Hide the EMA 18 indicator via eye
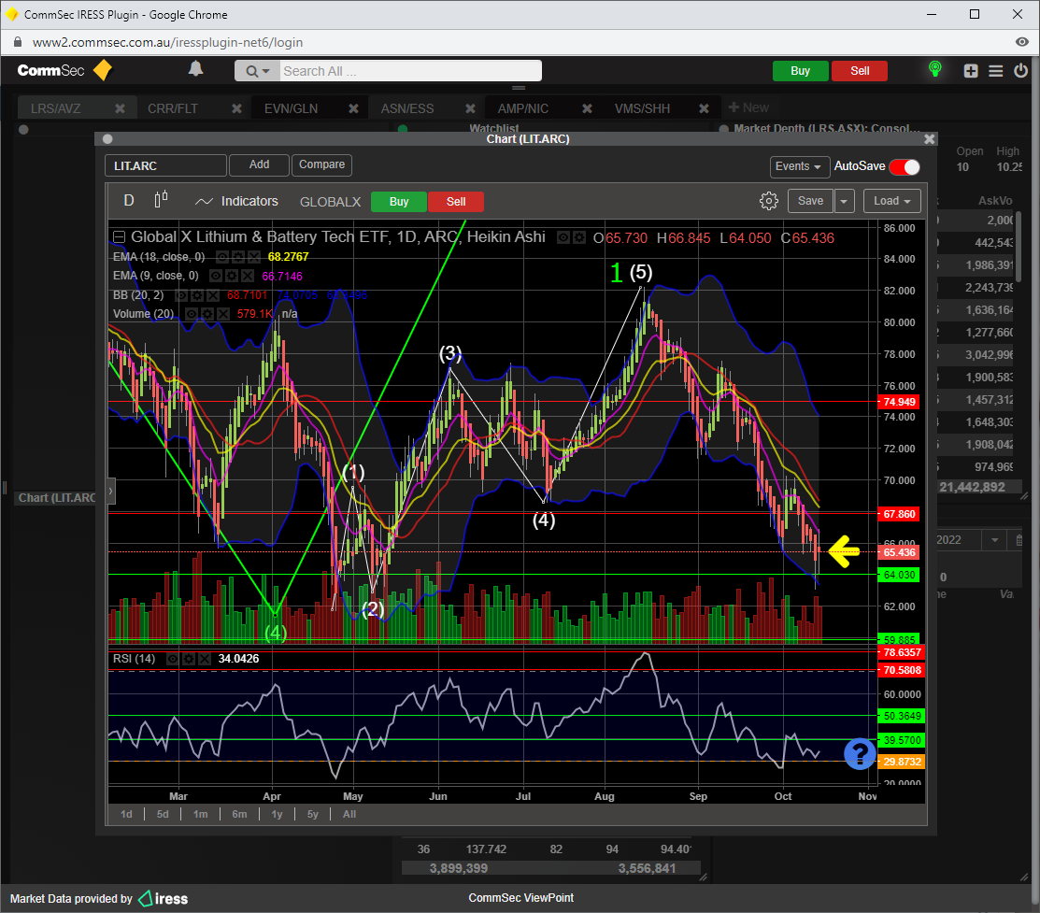Screen dimensions: 1040x913 tap(221, 257)
